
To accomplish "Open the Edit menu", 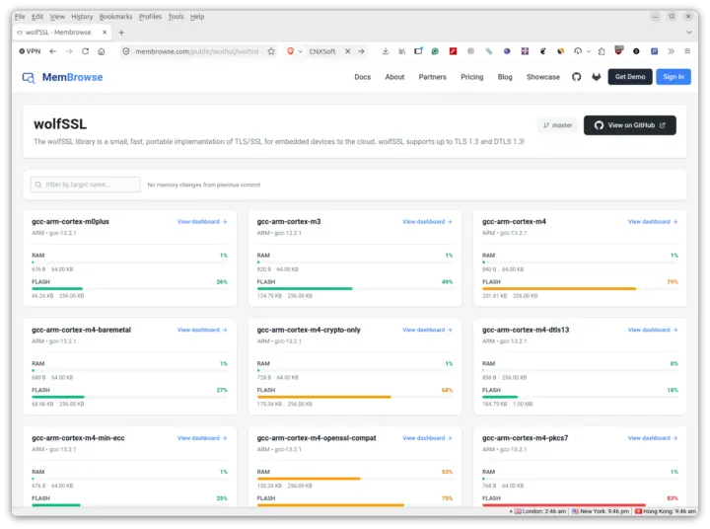I will [x=37, y=17].
